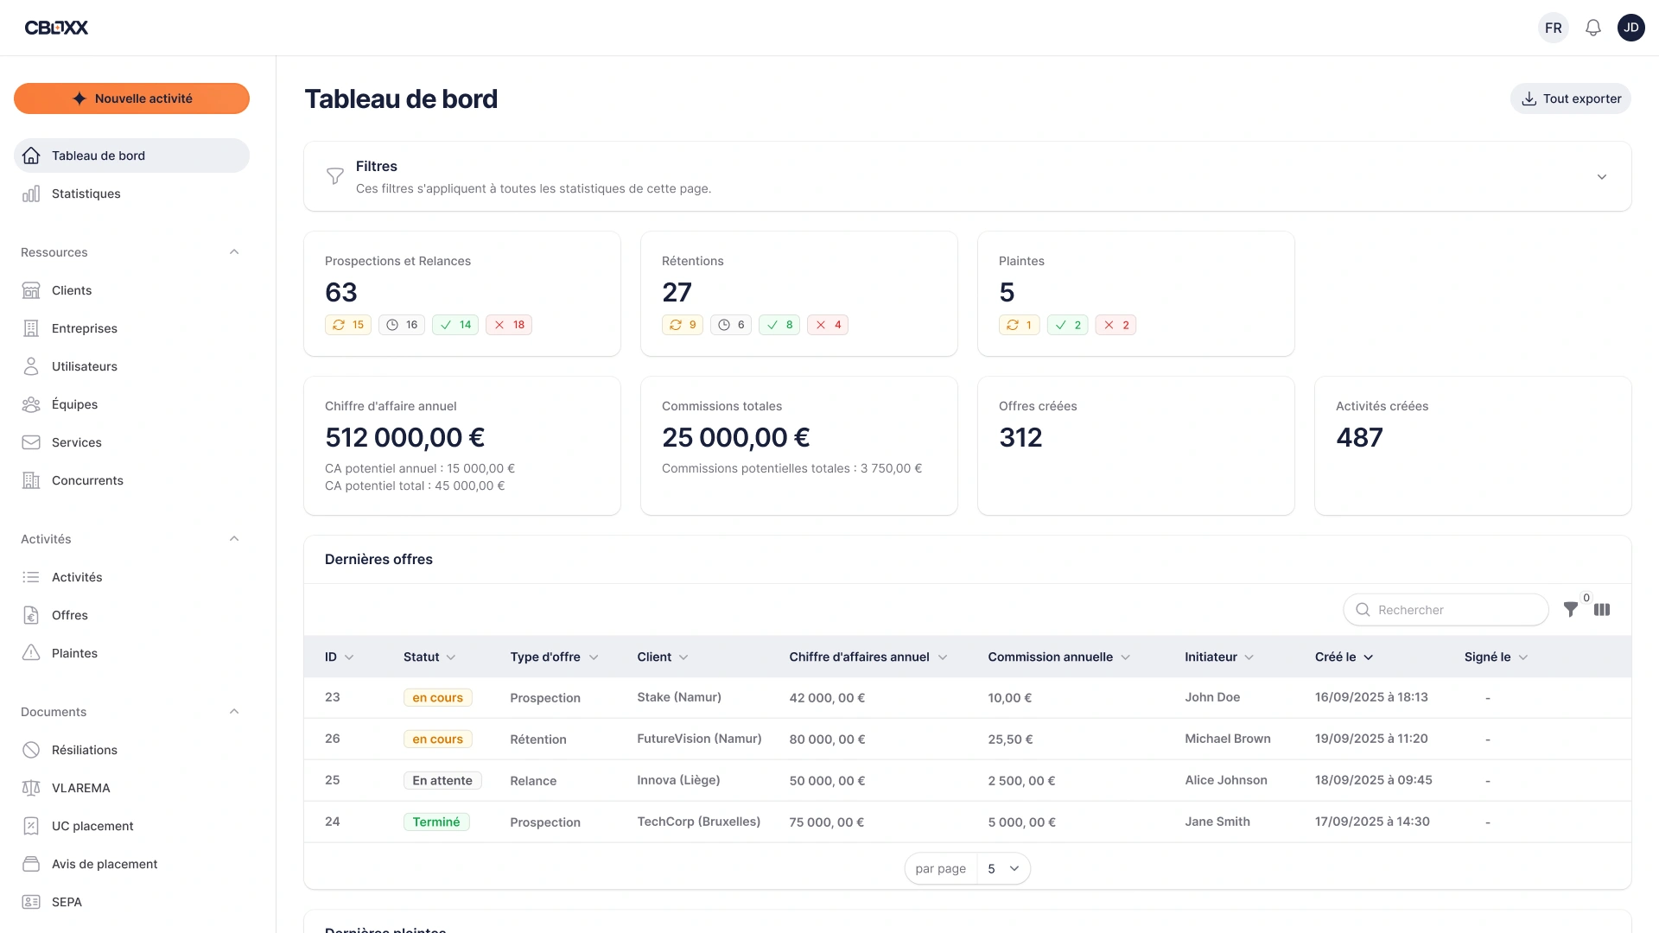This screenshot has height=933, width=1659.
Task: Open Offres under Activités
Action: pos(69,615)
